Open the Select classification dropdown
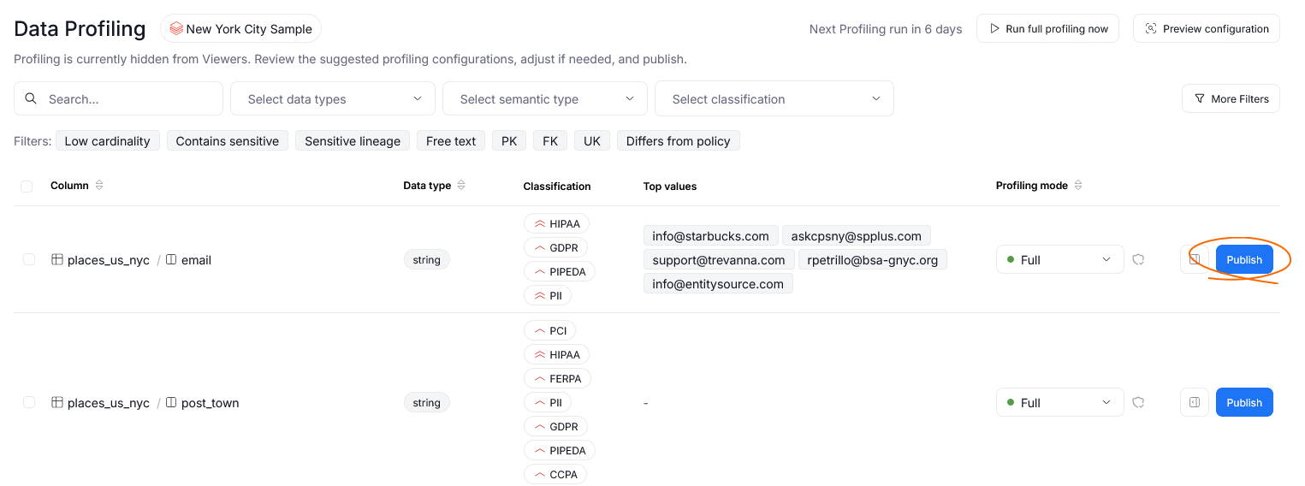The height and width of the screenshot is (486, 1305). click(774, 98)
